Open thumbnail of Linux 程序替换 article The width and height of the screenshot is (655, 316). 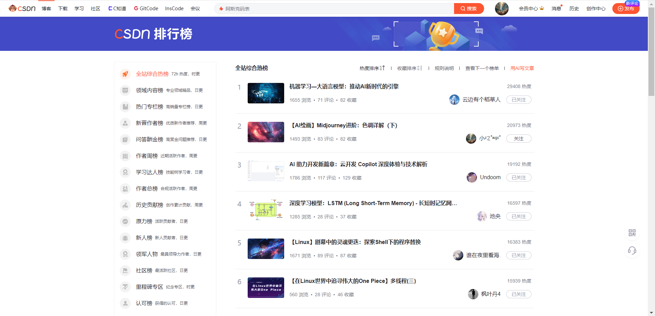pyautogui.click(x=266, y=249)
